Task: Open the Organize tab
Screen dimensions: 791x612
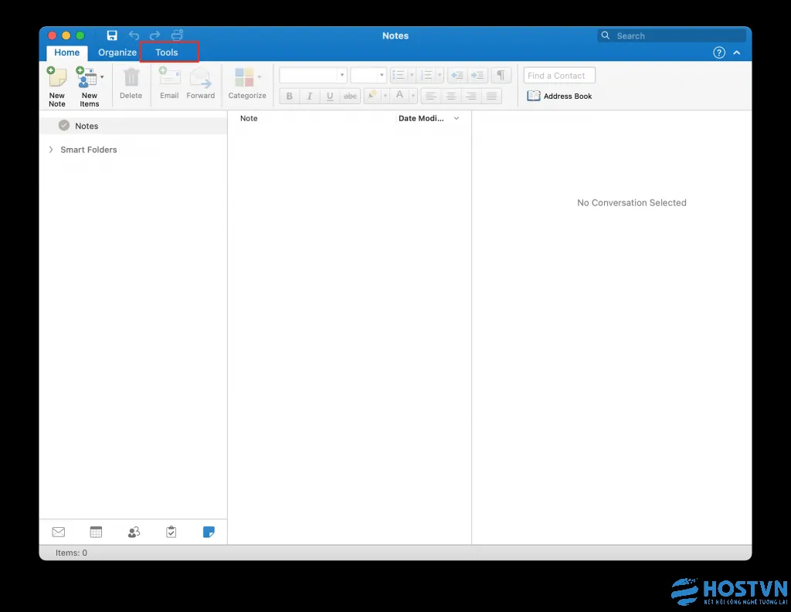Action: tap(117, 52)
